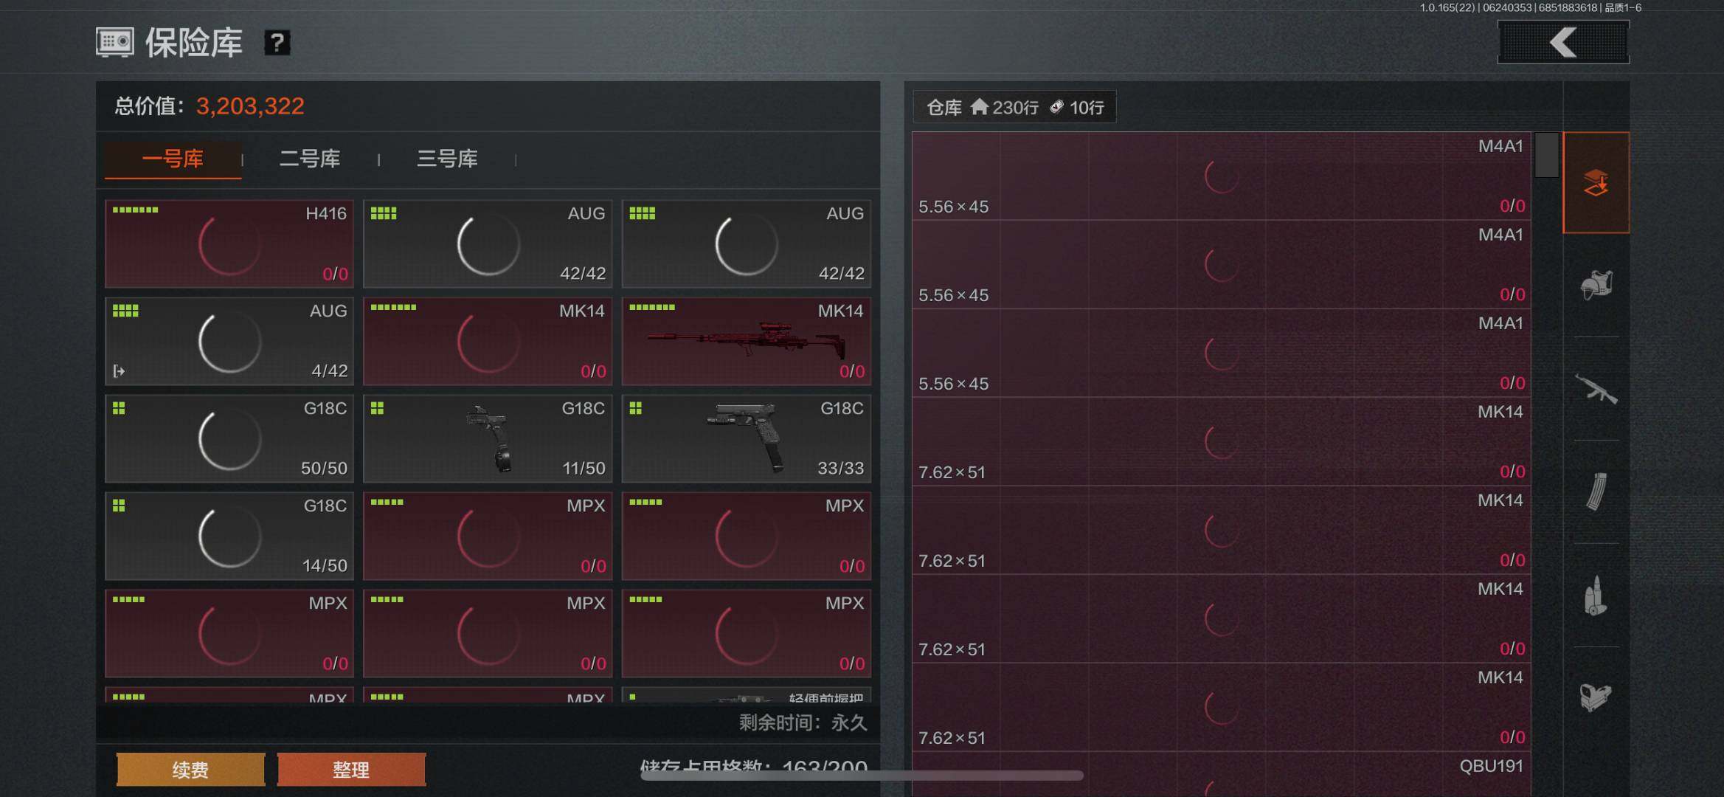This screenshot has width=1724, height=797.
Task: Filter warehouse by the sight attachment icon
Action: 1596,696
